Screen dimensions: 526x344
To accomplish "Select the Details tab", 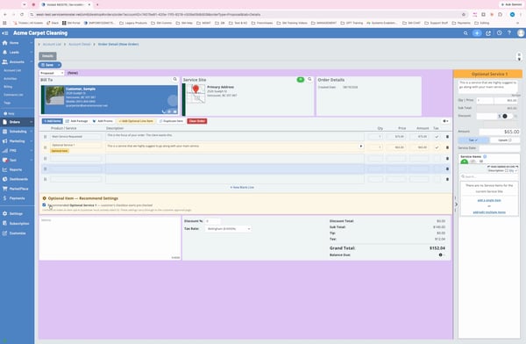I will [47, 56].
